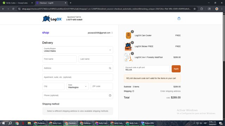Click the volume tray icon
The width and height of the screenshot is (225, 126).
click(x=201, y=123)
